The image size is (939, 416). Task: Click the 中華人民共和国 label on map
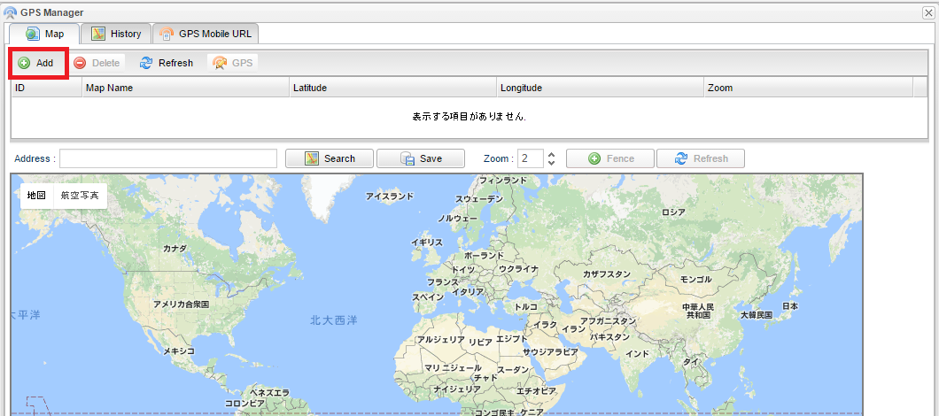pos(698,311)
